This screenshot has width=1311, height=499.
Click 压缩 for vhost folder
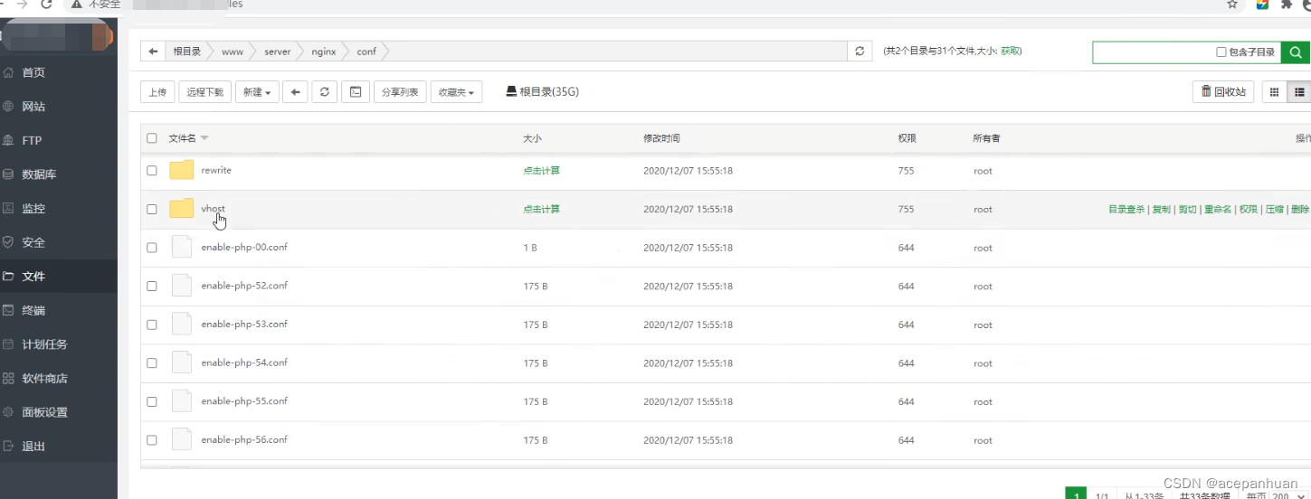[1274, 209]
